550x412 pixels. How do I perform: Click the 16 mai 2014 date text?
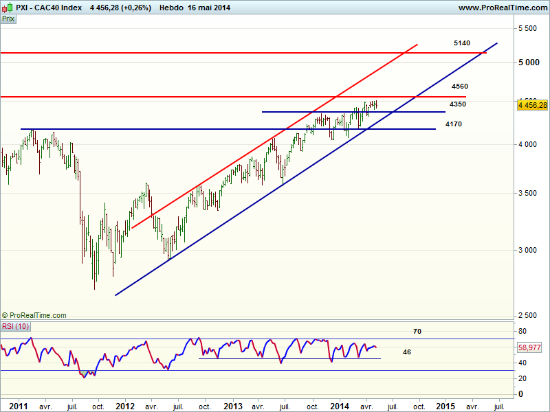click(x=208, y=8)
